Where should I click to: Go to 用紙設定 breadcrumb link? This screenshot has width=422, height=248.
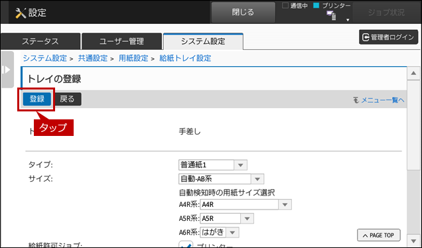click(x=133, y=58)
